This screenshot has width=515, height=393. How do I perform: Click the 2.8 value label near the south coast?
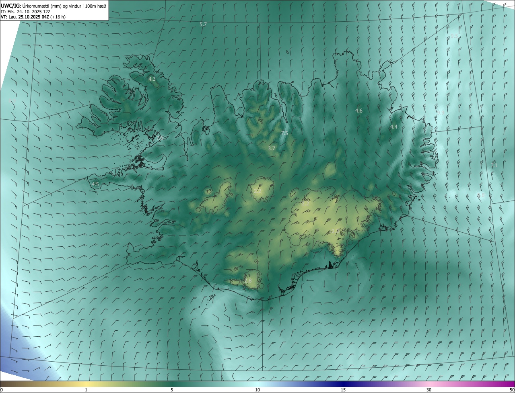coord(248,280)
